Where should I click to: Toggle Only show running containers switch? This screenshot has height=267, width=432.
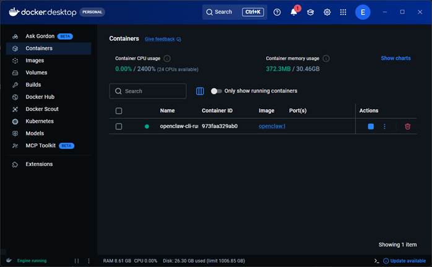pyautogui.click(x=215, y=91)
